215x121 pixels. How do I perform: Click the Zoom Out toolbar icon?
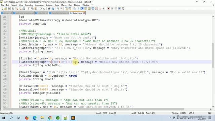point(61,8)
